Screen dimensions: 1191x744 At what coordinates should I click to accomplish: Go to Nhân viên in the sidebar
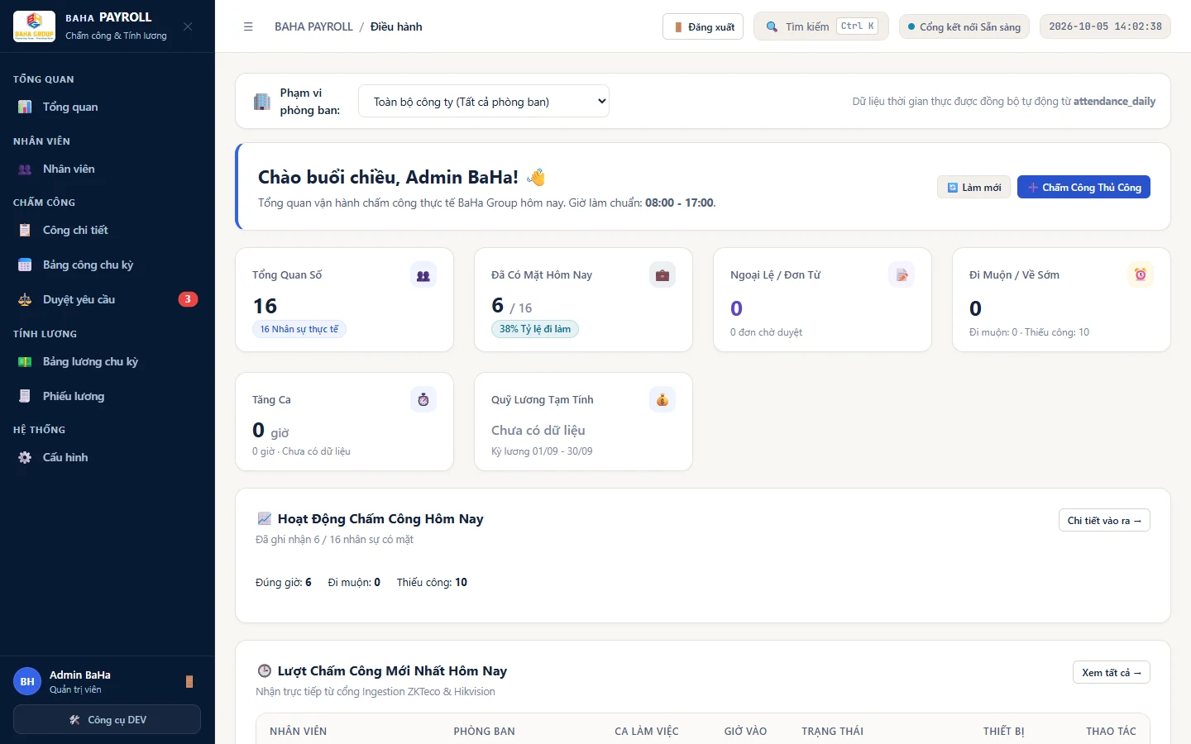tap(108, 169)
